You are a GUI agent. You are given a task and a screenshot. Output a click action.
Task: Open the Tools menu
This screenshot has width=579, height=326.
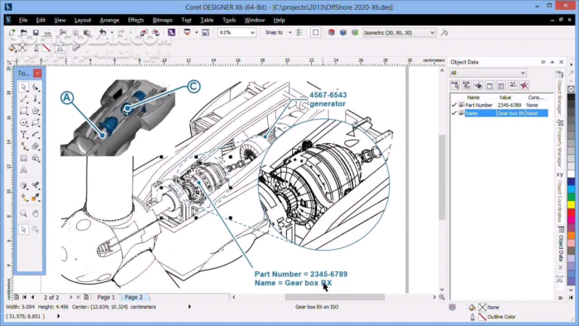click(x=229, y=20)
